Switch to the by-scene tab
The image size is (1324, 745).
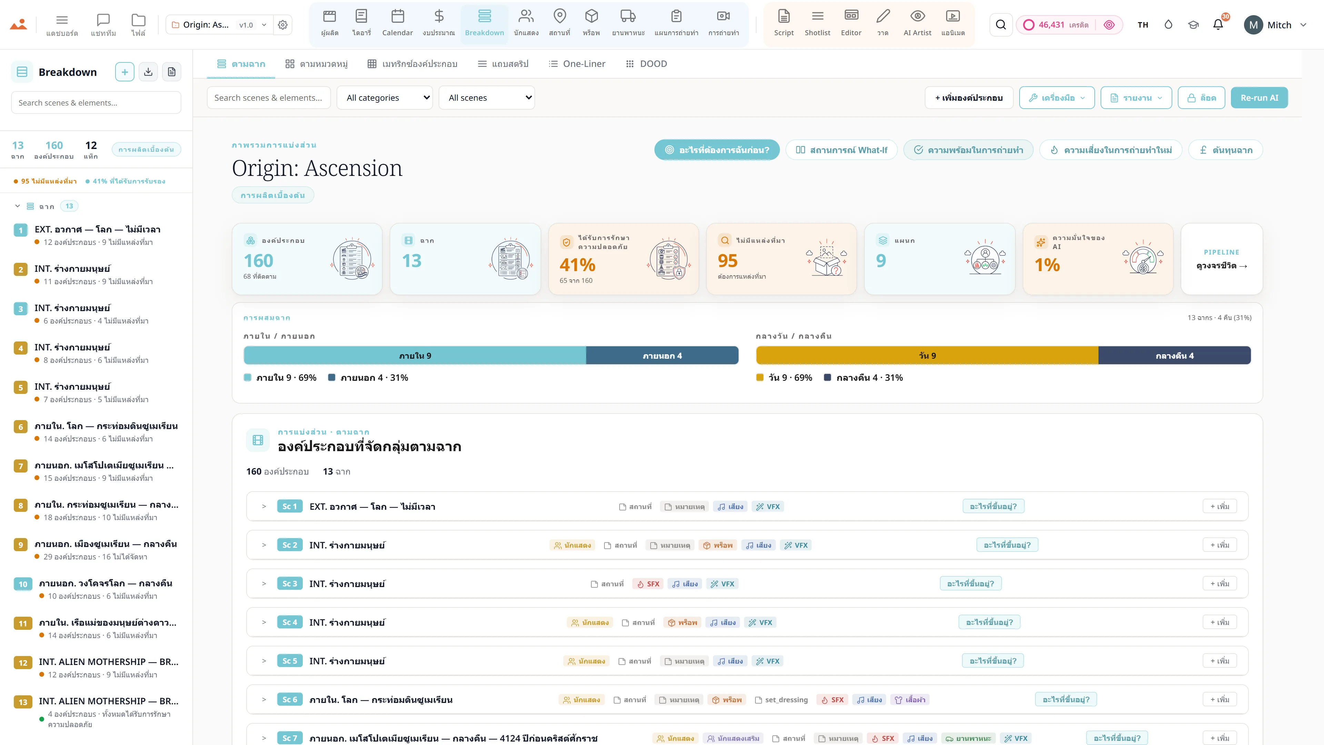(241, 64)
